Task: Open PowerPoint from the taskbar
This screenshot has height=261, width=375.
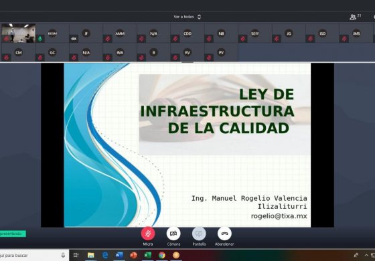Action: tap(133, 255)
